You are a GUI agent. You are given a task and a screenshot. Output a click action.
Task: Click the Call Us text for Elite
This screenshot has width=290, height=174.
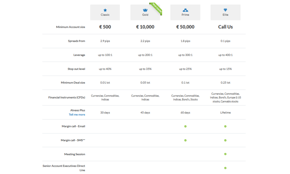click(x=225, y=27)
